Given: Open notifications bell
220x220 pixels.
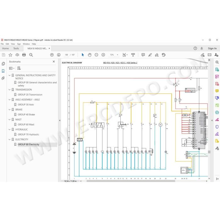Looking at the screenshot, I should click(x=202, y=48).
